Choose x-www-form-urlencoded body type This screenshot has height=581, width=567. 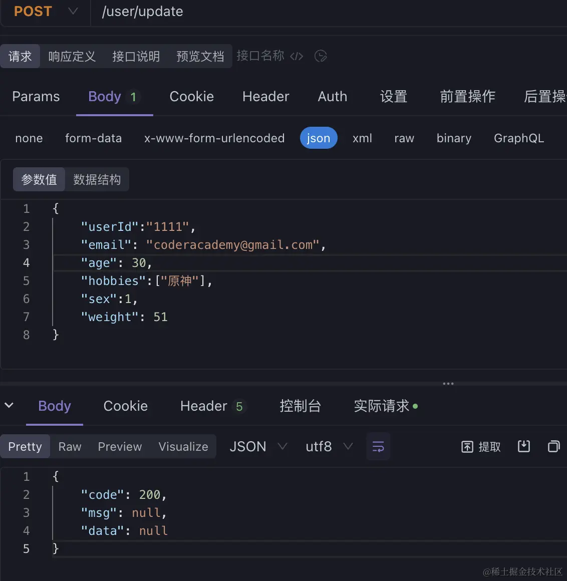pos(214,138)
